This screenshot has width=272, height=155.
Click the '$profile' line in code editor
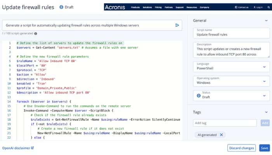click(x=46, y=88)
